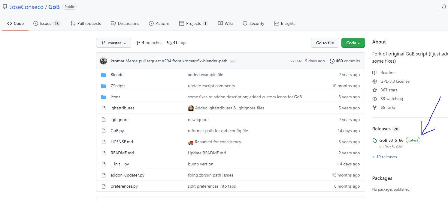
Task: Click the eye icon beside 33 watching
Action: tap(374, 99)
